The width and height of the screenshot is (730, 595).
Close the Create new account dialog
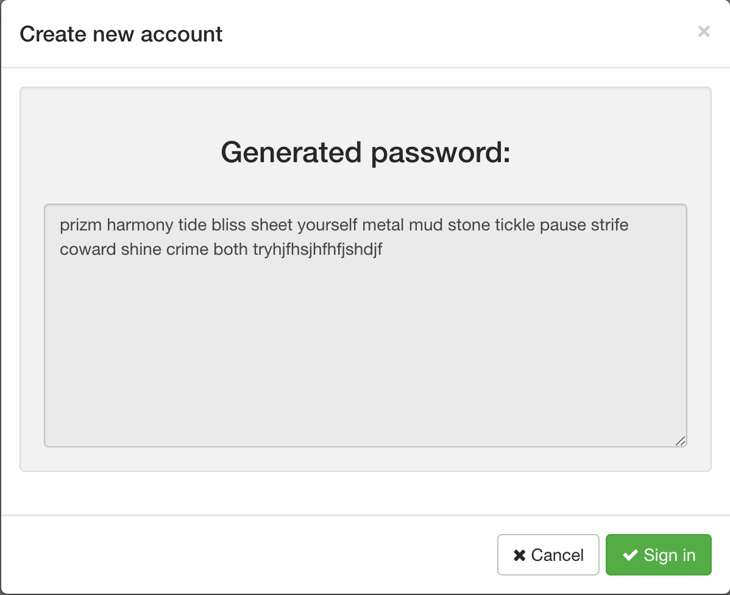pos(704,32)
